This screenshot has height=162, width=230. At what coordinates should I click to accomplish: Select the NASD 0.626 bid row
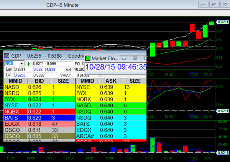tap(38, 87)
